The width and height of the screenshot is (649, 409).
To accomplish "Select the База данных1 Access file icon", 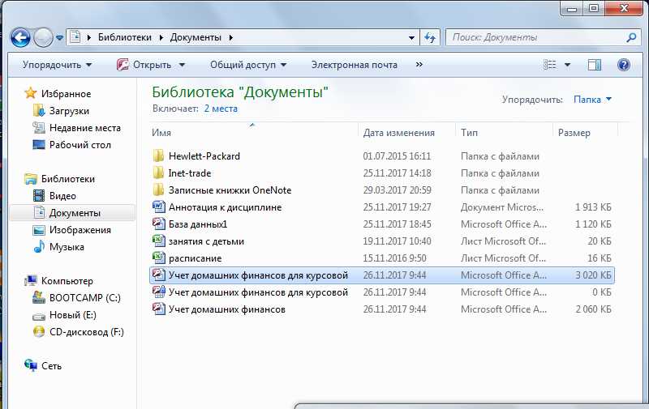I will [x=158, y=224].
